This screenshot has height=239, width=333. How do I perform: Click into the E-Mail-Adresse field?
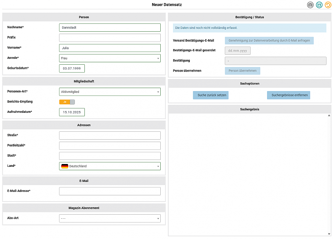tap(110, 191)
